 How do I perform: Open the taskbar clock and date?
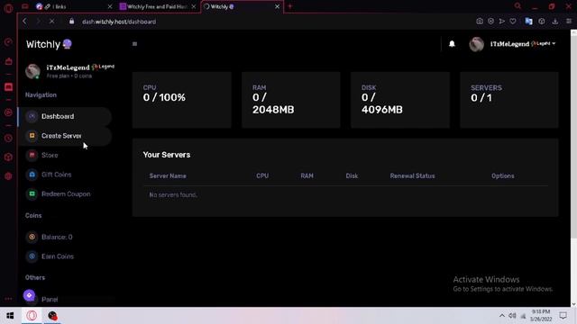tap(541, 316)
